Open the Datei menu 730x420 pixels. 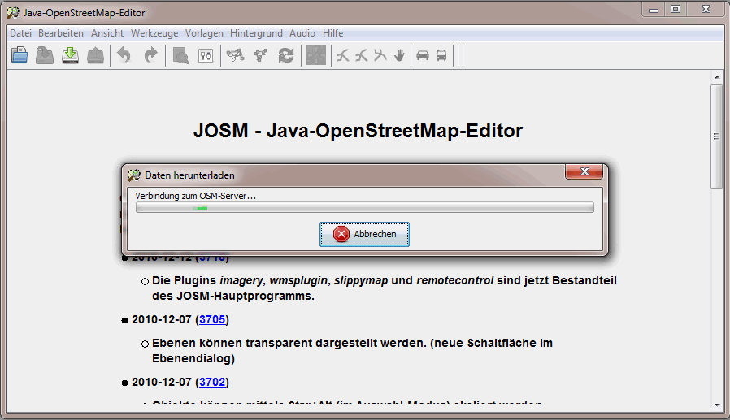pos(20,33)
